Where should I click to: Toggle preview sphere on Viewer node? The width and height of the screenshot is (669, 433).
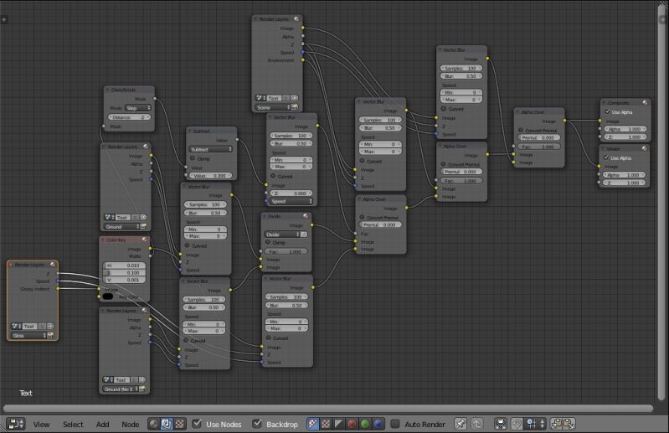[644, 148]
